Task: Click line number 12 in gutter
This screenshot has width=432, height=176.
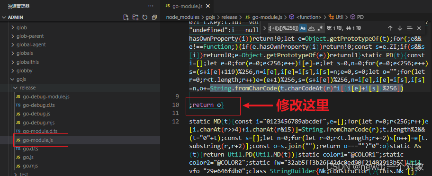Action: tap(175, 121)
